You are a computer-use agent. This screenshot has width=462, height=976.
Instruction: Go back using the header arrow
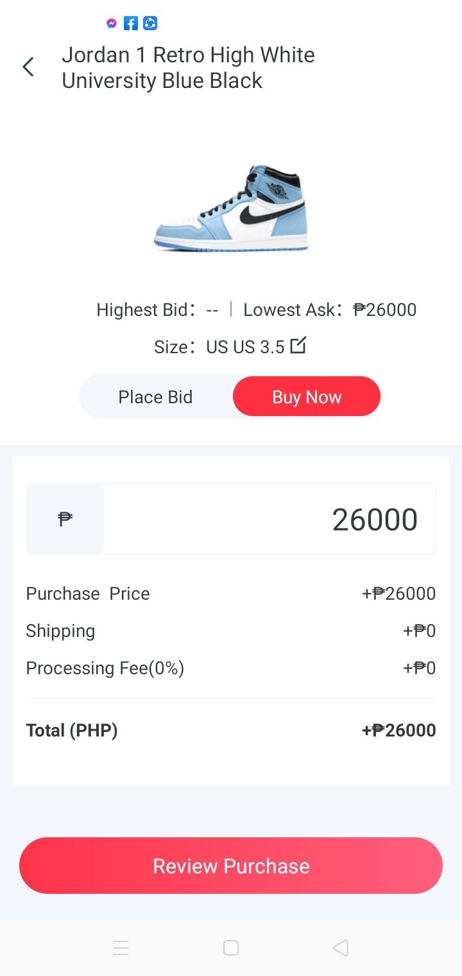(28, 67)
